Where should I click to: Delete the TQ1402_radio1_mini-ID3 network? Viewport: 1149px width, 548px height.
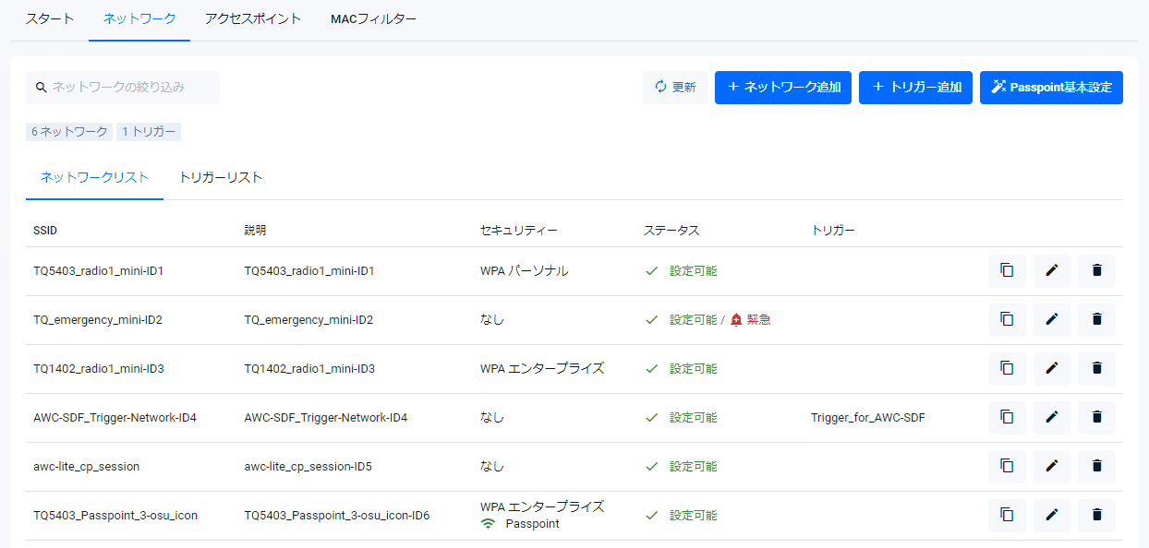coord(1096,369)
